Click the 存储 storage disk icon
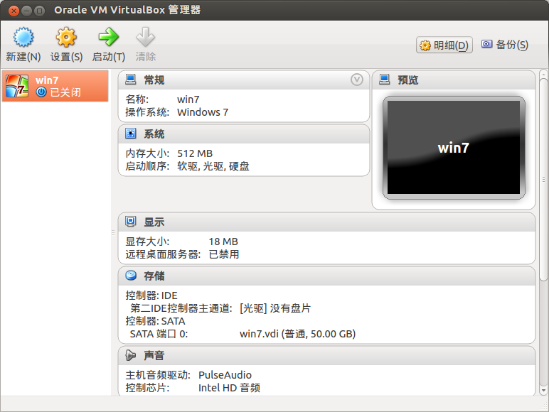549x412 pixels. click(131, 276)
